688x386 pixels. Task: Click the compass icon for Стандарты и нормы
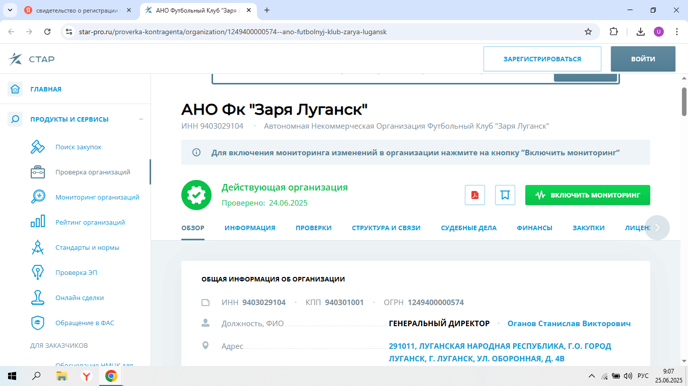pyautogui.click(x=38, y=247)
